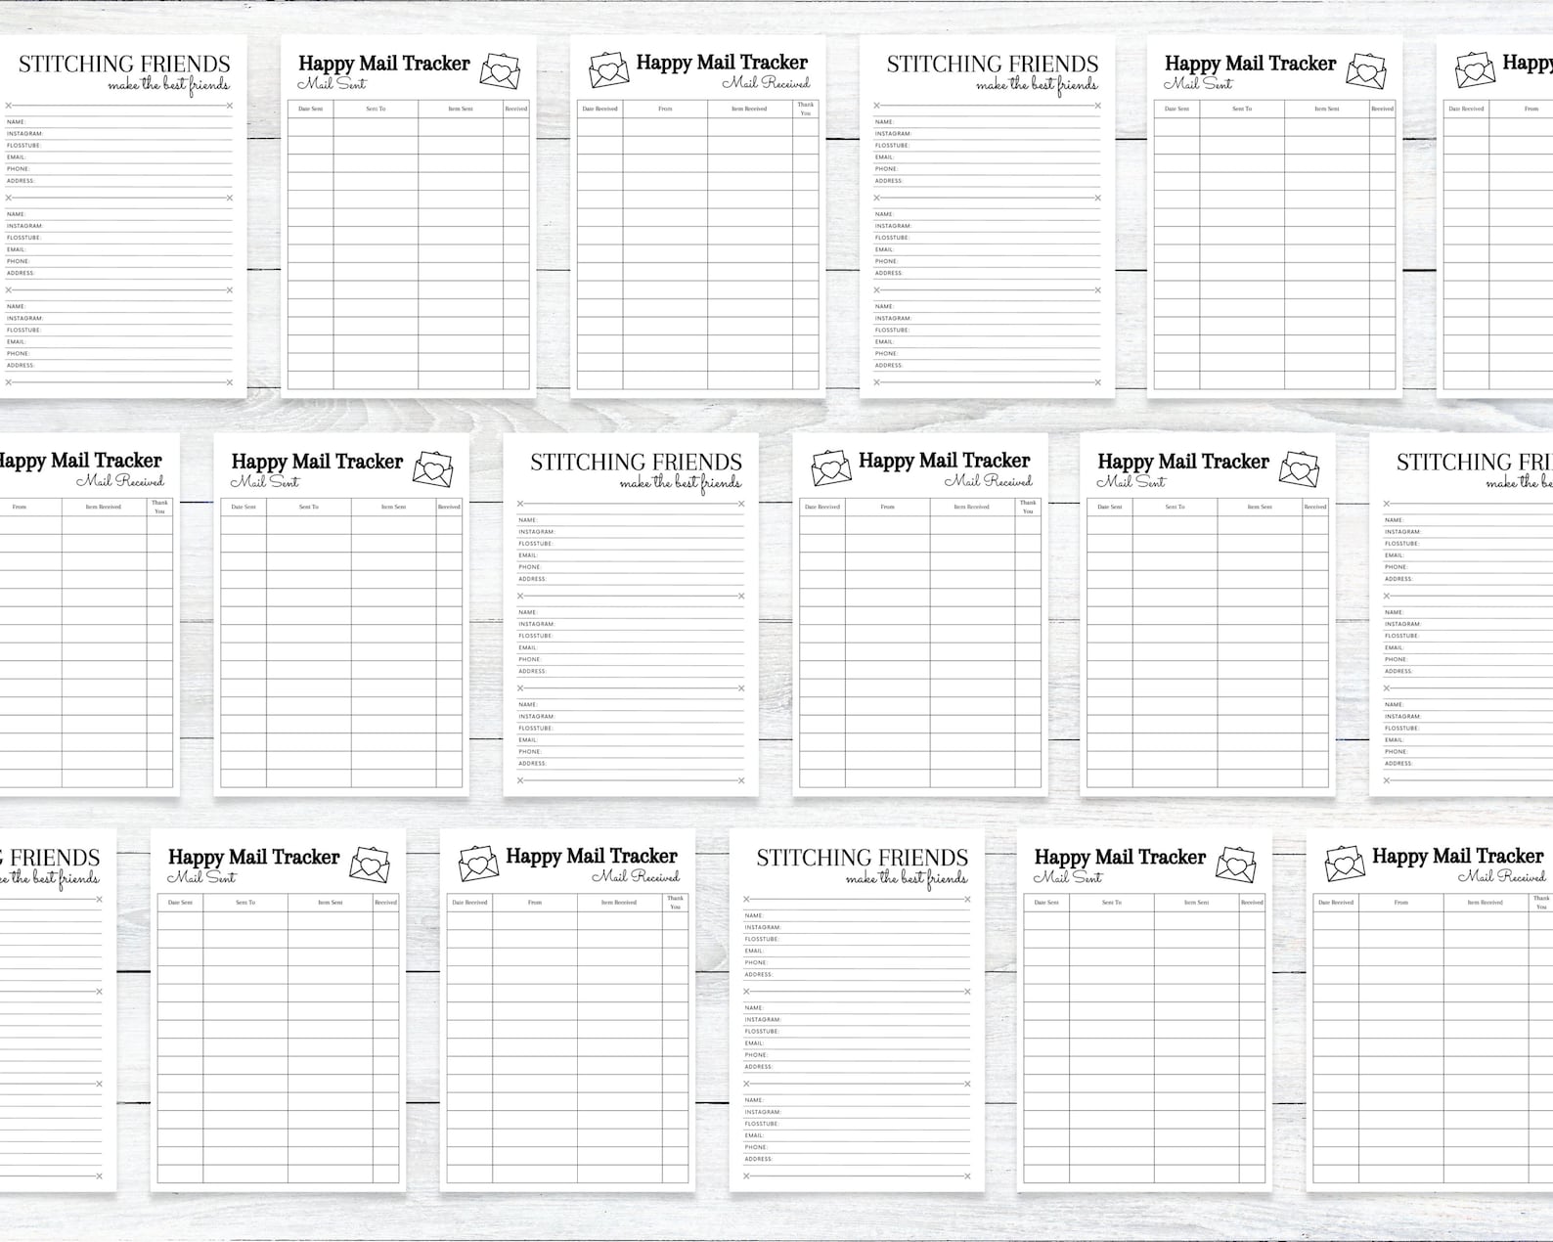Click first ADDRESS field on bottom-row full Stitching Friends page

point(857,975)
